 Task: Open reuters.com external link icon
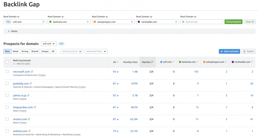pos(29,119)
